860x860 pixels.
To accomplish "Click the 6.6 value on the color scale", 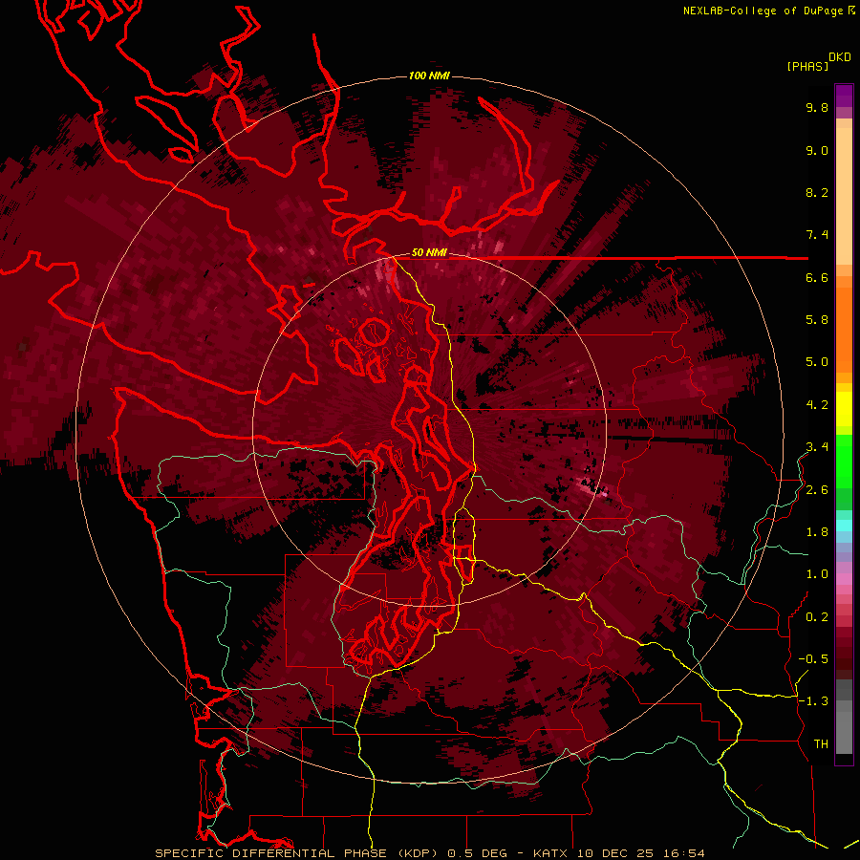I will (x=817, y=277).
